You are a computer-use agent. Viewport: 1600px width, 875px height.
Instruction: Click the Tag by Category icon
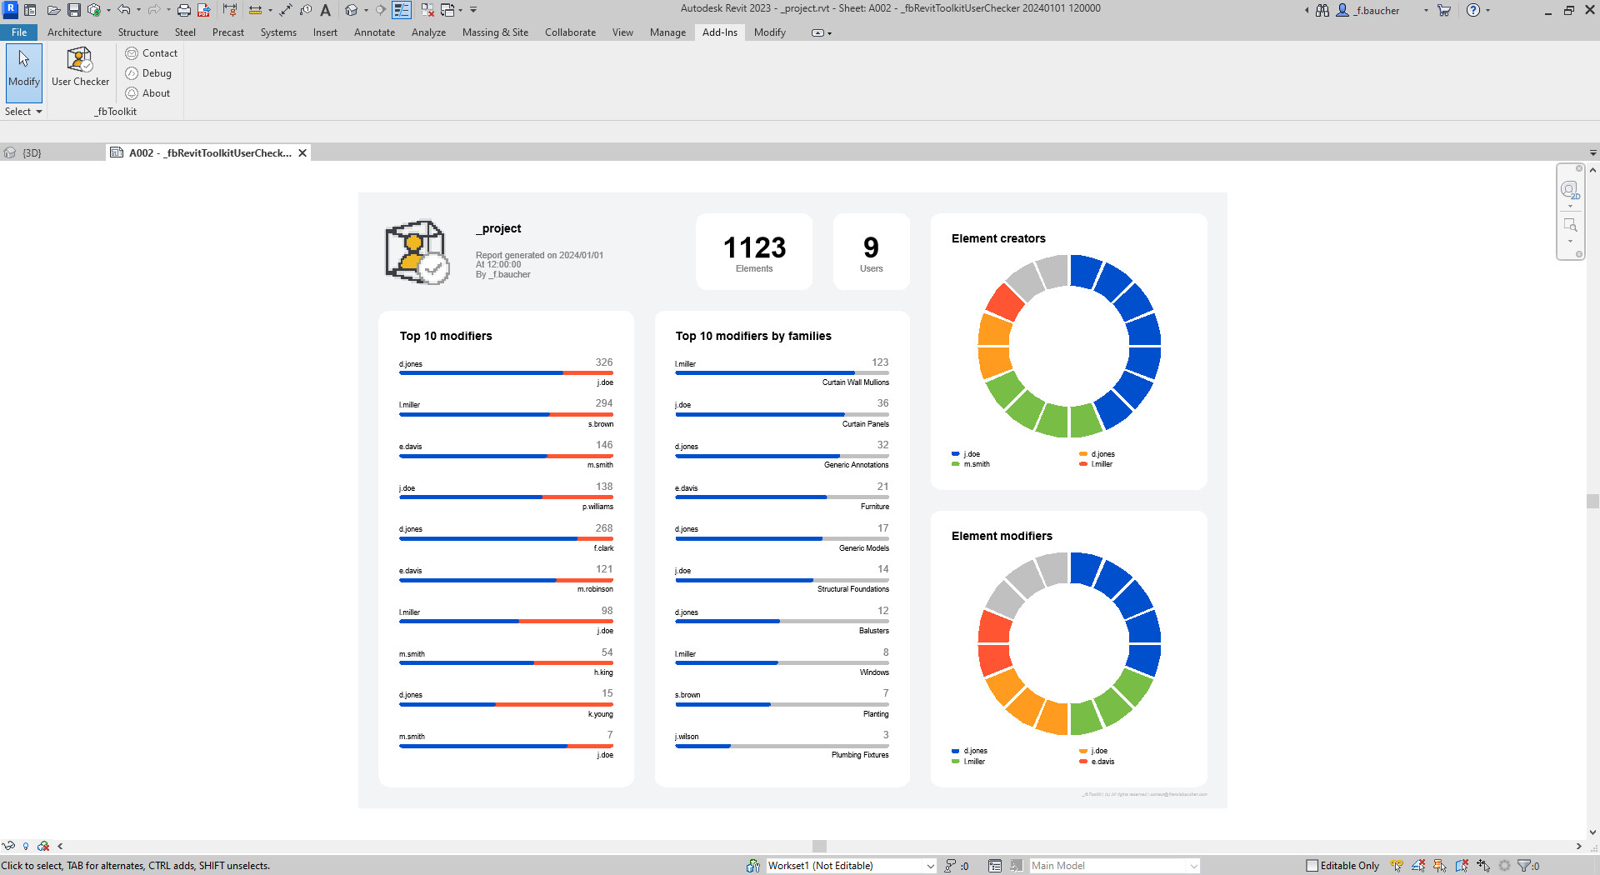click(x=306, y=10)
